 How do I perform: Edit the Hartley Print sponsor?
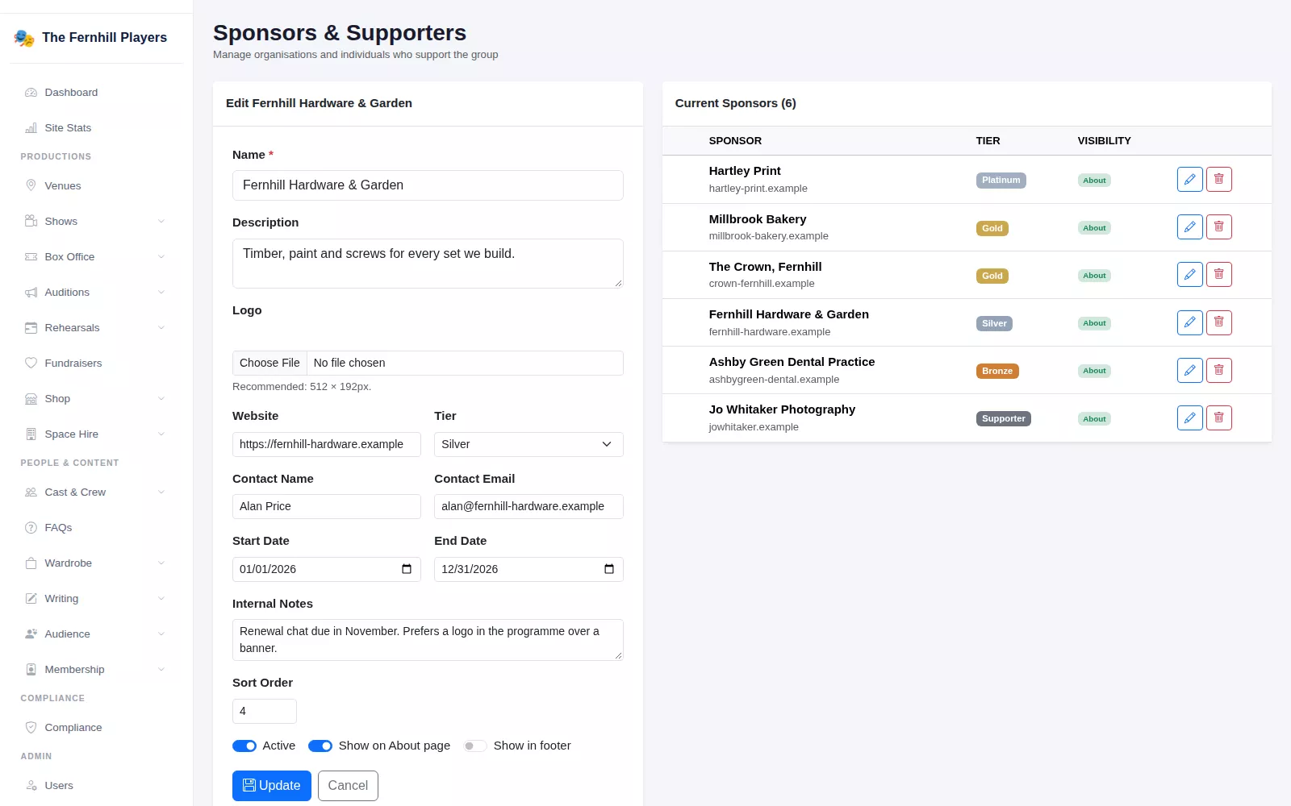coord(1189,179)
